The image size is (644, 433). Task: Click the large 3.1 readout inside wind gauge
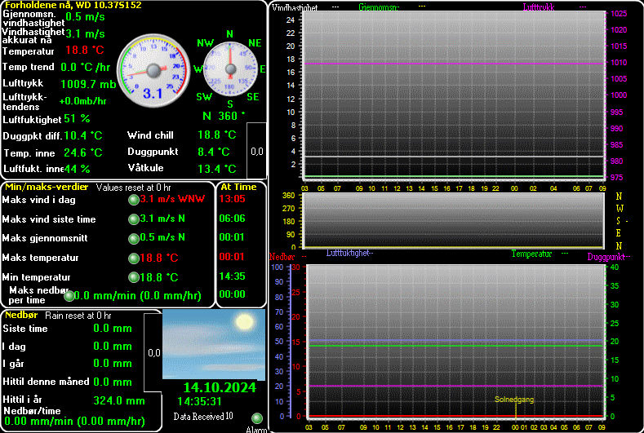coord(153,94)
